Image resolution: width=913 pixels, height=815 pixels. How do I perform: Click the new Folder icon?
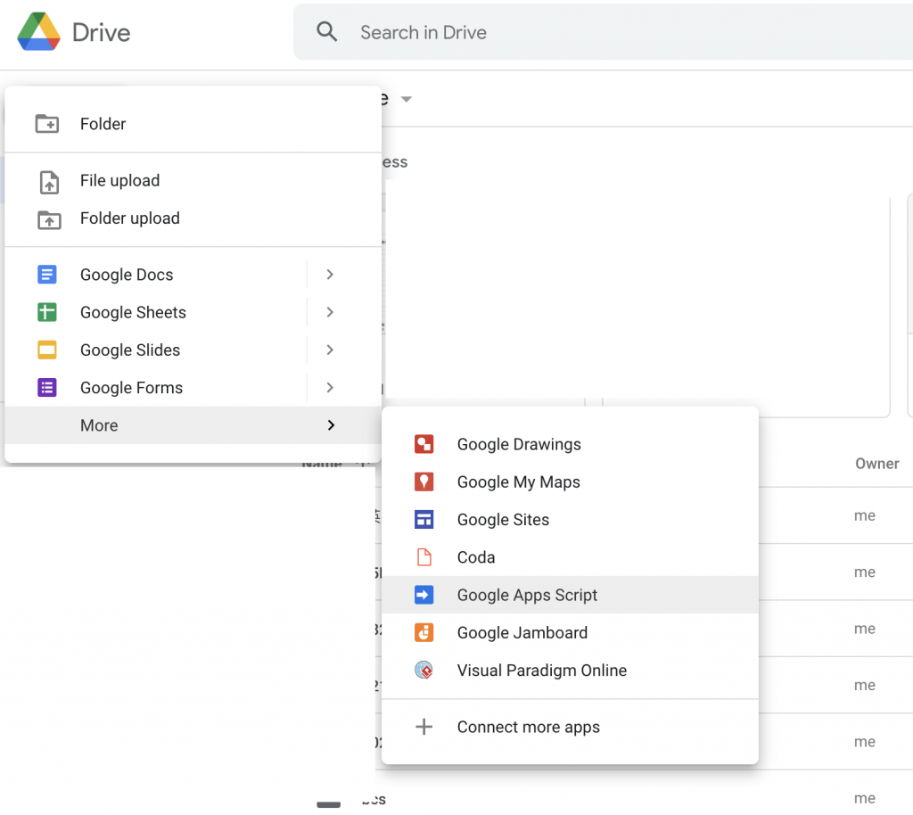47,124
